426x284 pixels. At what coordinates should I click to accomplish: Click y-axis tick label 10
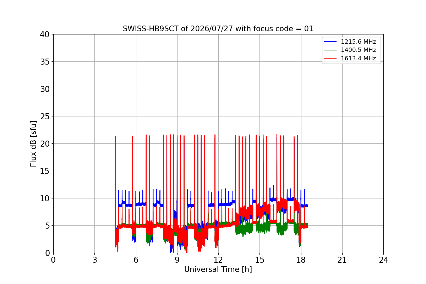click(45, 198)
